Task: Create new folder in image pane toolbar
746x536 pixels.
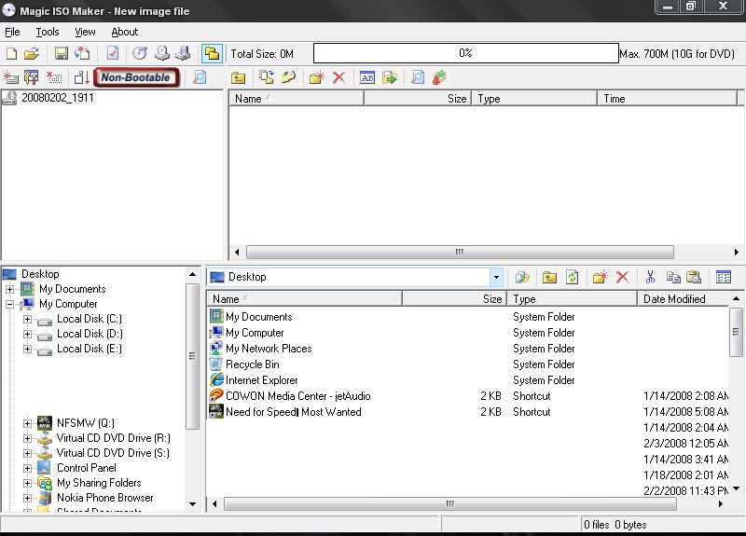Action: [x=317, y=77]
